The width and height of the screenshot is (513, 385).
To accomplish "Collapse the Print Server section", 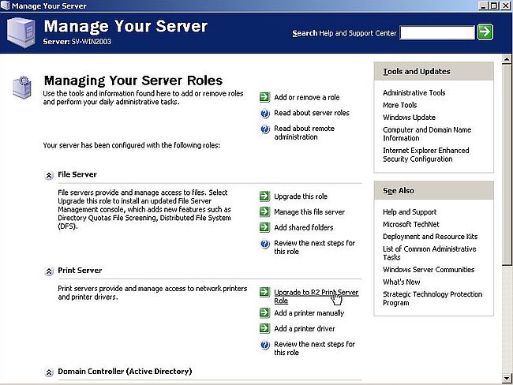I will (x=49, y=271).
